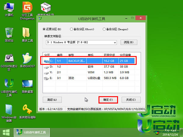Open 系统密码清除 key icon
The height and width of the screenshot is (137, 183).
tap(27, 112)
